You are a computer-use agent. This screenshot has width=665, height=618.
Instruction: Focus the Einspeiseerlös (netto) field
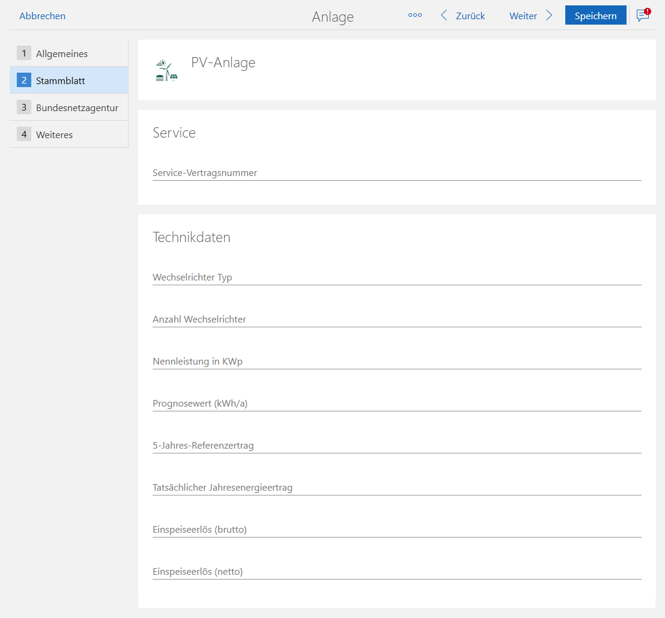(396, 572)
